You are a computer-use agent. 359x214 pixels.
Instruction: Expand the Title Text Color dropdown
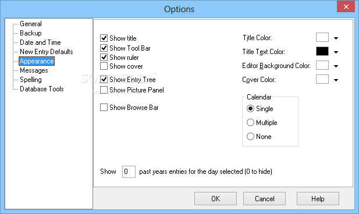tap(336, 52)
